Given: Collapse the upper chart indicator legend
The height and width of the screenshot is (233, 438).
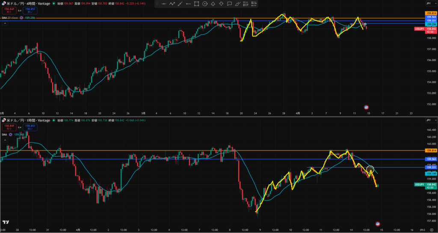Looking at the screenshot, I should click(5, 24).
